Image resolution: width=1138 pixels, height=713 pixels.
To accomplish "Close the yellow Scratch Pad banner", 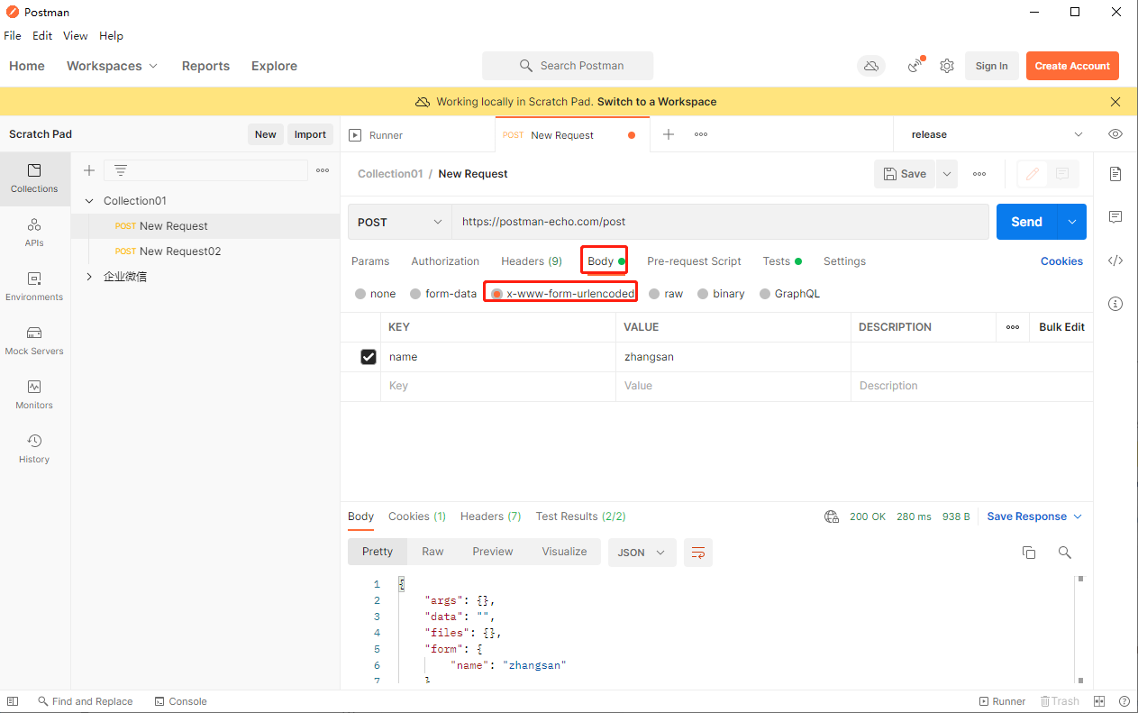I will pyautogui.click(x=1115, y=102).
